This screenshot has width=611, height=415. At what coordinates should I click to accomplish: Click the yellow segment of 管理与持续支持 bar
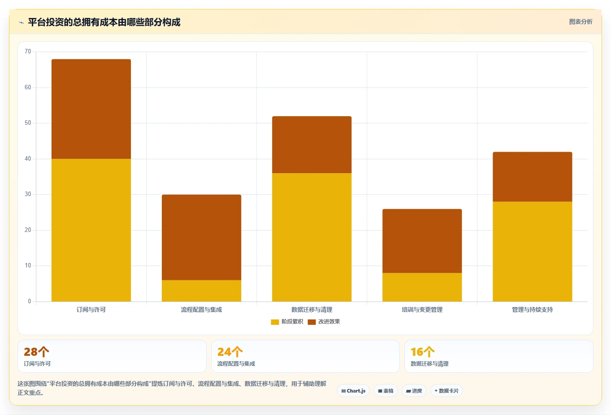(x=532, y=252)
